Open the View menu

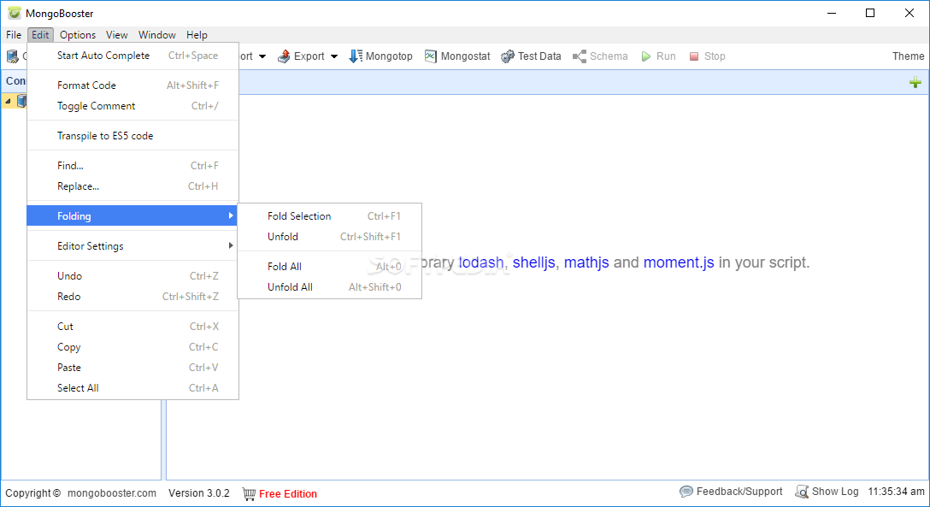[117, 35]
